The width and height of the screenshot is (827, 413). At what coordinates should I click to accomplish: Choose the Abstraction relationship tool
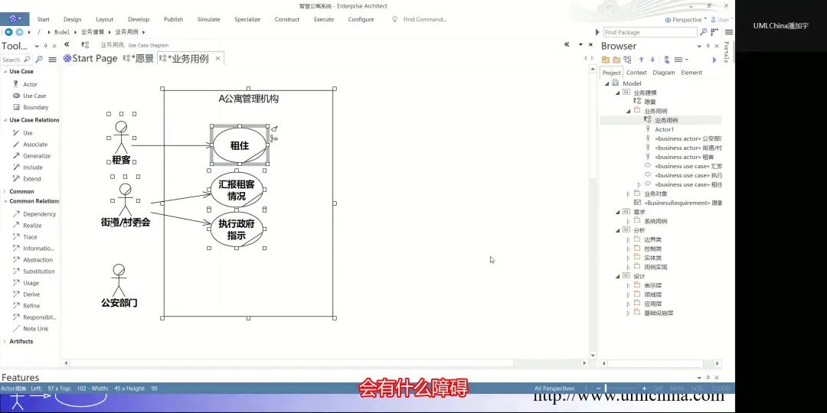pyautogui.click(x=33, y=260)
